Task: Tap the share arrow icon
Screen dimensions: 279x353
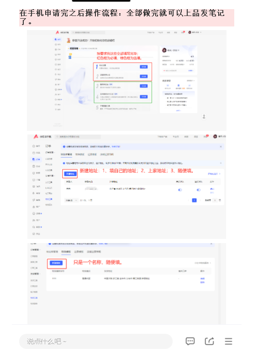Action: coord(210,341)
